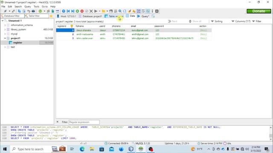Switch to the Host: 127.0.0.1 tab
This screenshot has height=153, width=273.
(67, 16)
